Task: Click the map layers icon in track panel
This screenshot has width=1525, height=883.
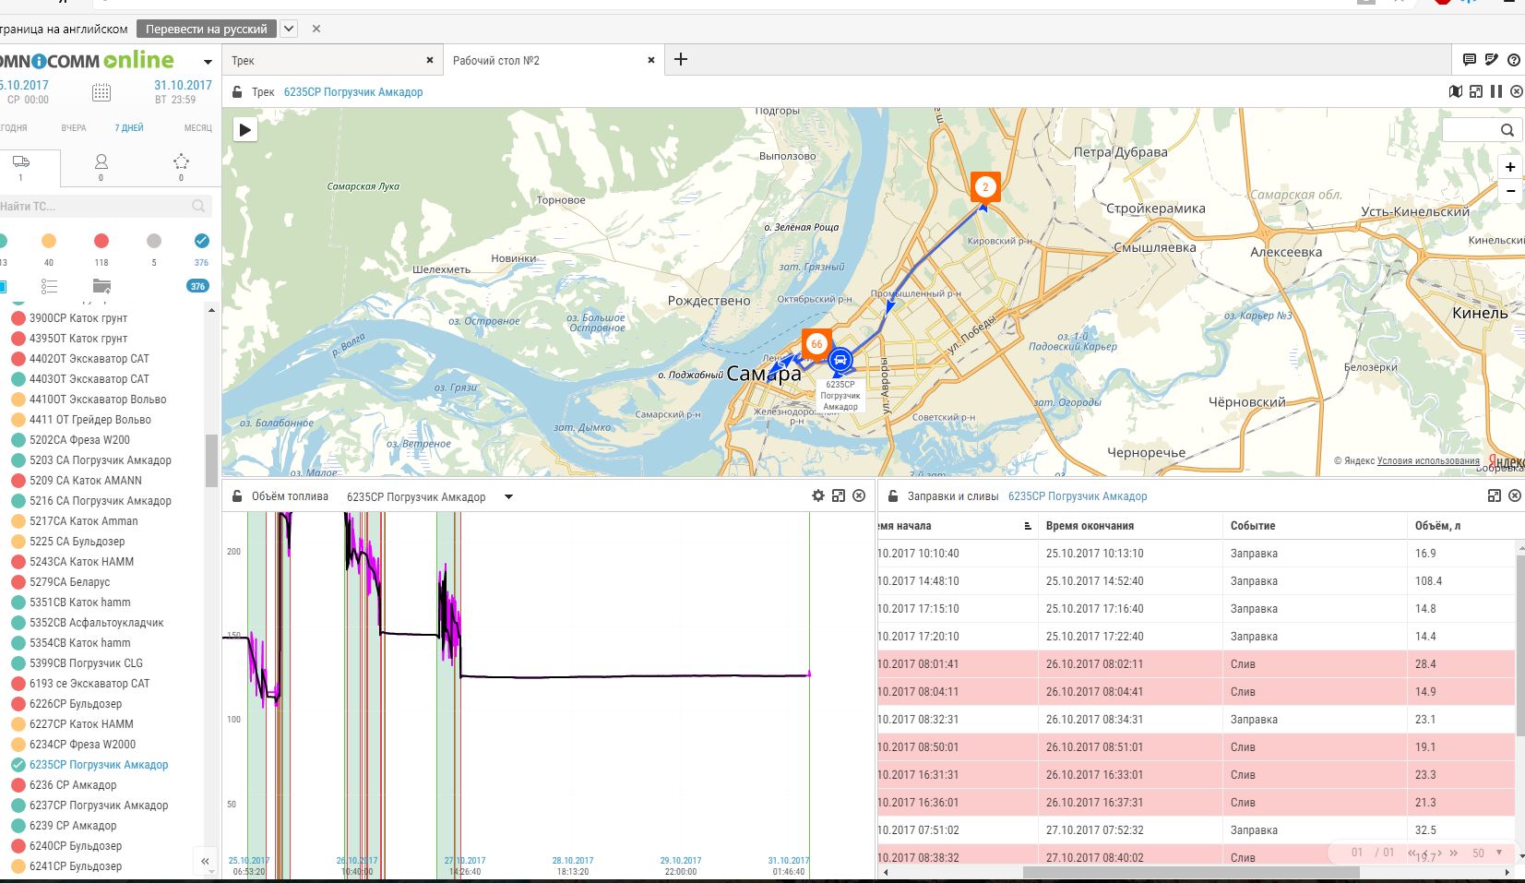Action: 1456,91
